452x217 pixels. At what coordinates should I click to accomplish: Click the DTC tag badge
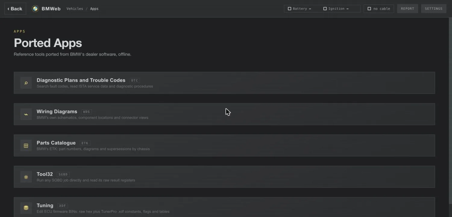pos(134,81)
